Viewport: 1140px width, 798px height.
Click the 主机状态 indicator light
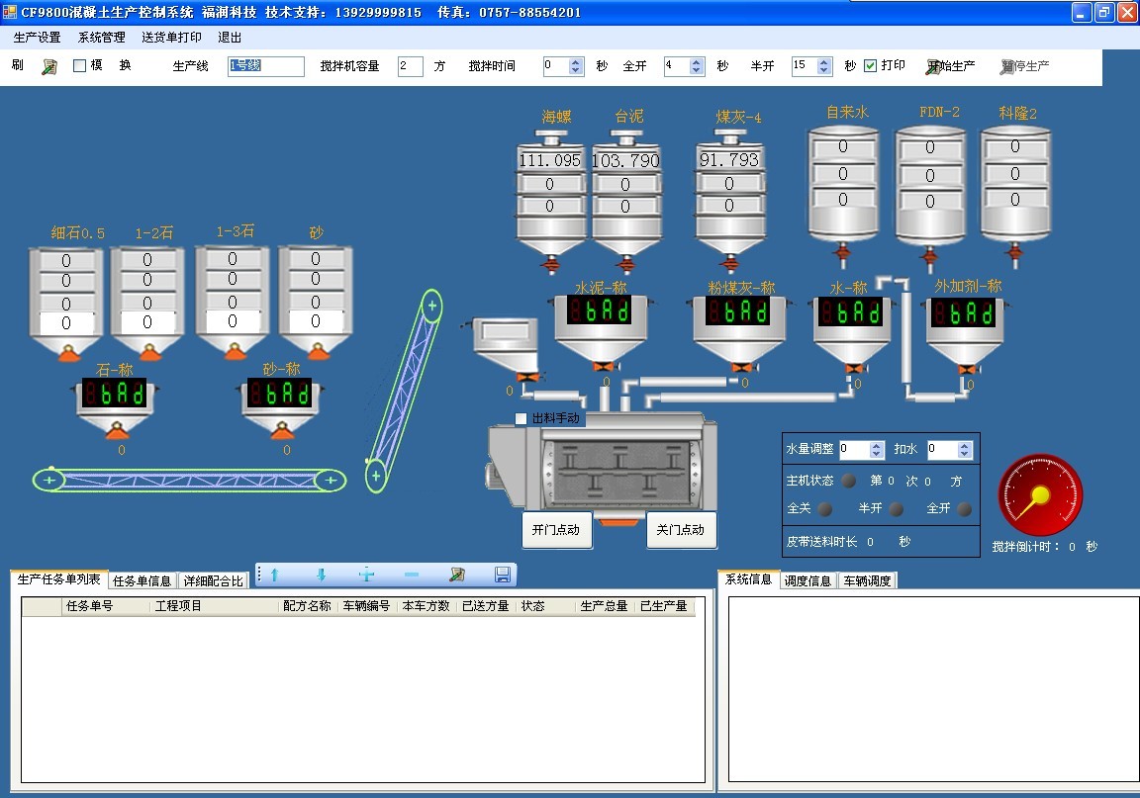pyautogui.click(x=848, y=481)
